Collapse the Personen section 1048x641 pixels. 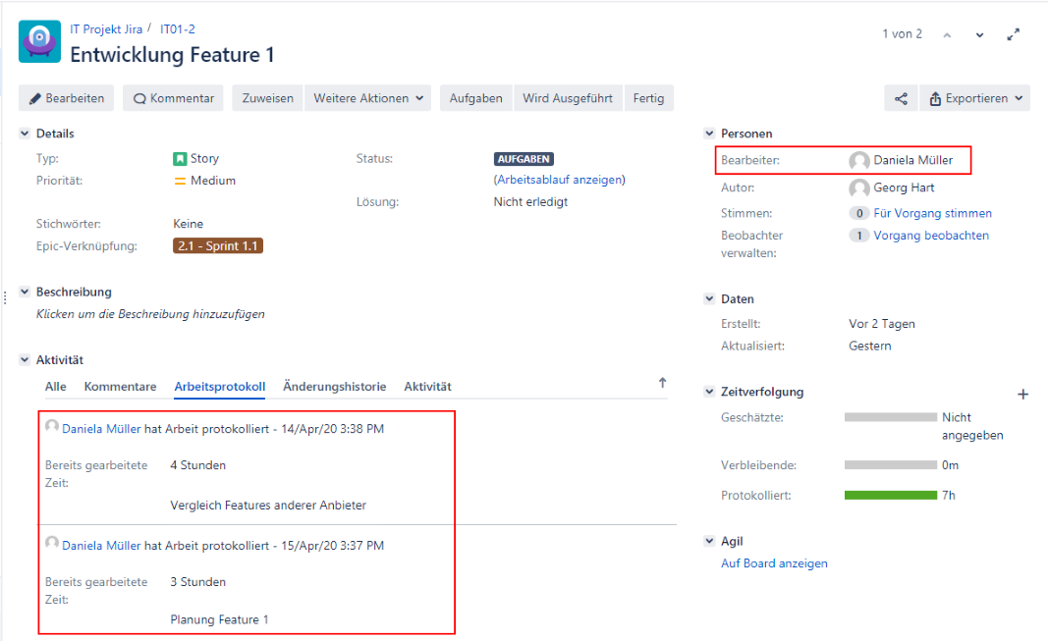709,134
